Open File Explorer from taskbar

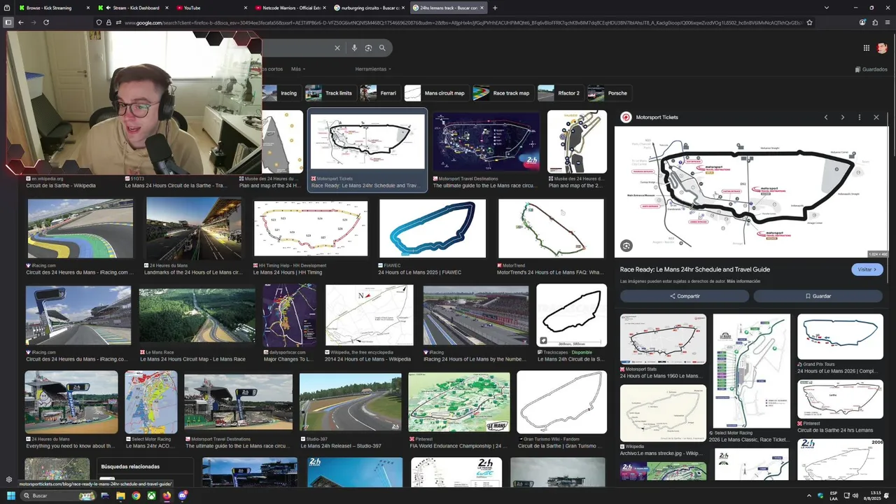[x=120, y=496]
